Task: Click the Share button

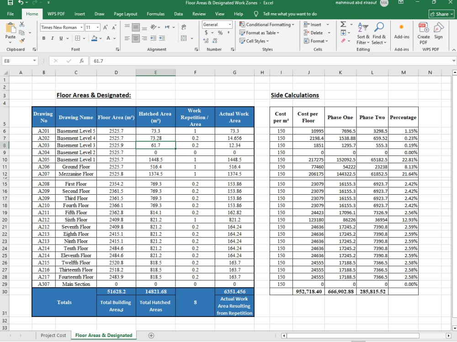Action: [441, 14]
